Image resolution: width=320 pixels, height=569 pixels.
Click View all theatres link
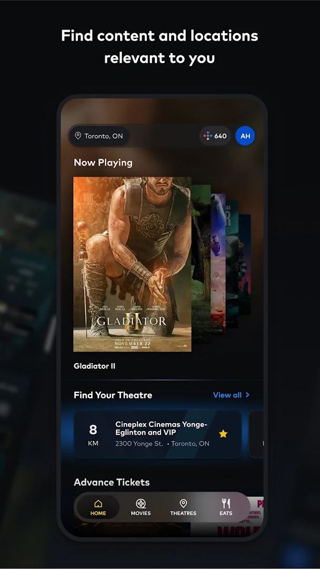click(x=231, y=395)
